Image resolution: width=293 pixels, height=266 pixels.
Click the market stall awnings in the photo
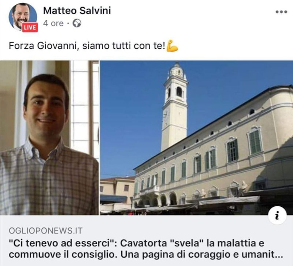187,205
